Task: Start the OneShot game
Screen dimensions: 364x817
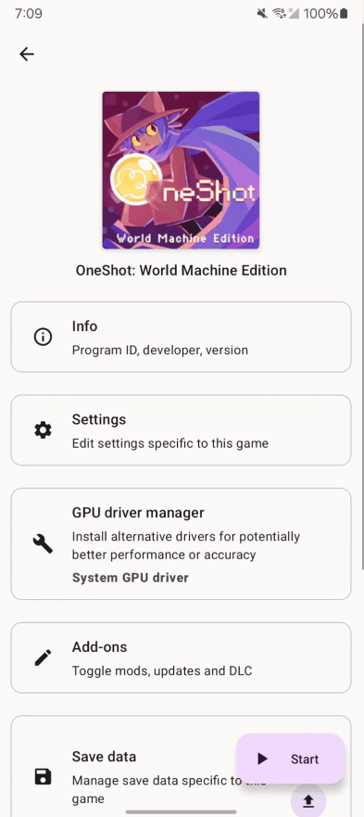Action: 290,759
